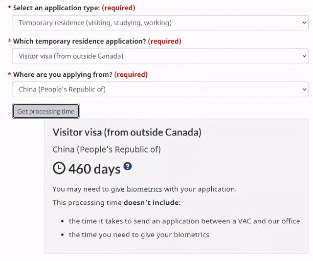Click the chevron arrow on China field
The image size is (313, 261).
point(305,89)
